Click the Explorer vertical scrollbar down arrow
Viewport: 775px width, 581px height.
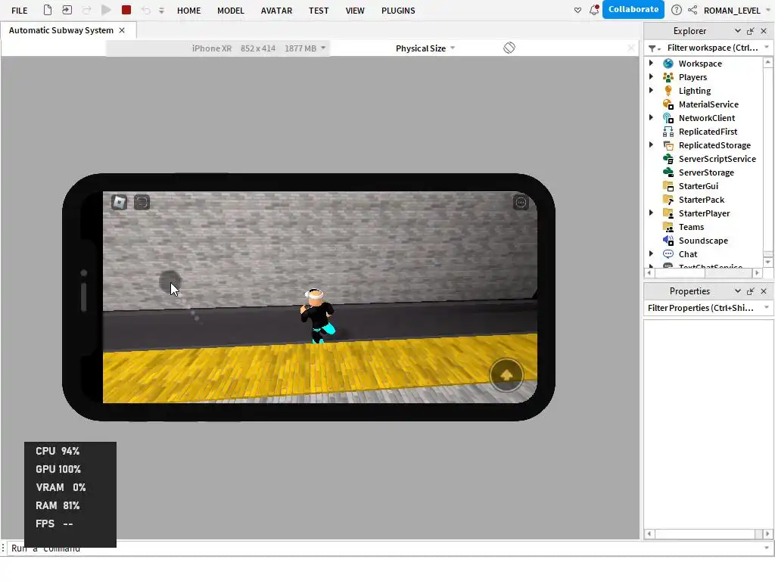(x=767, y=263)
